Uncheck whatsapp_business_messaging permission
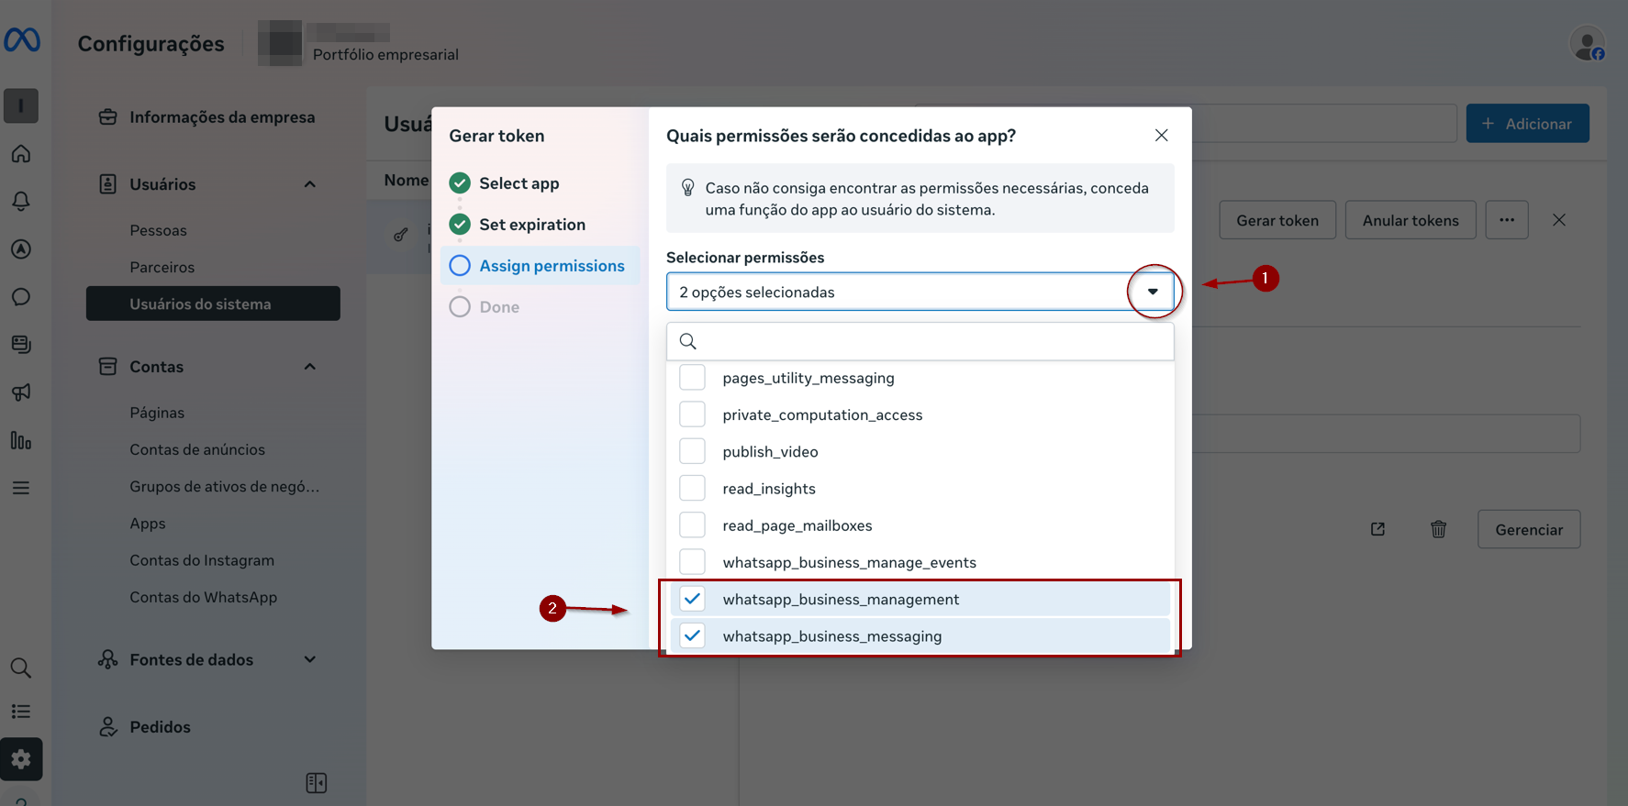The width and height of the screenshot is (1628, 806). (693, 636)
